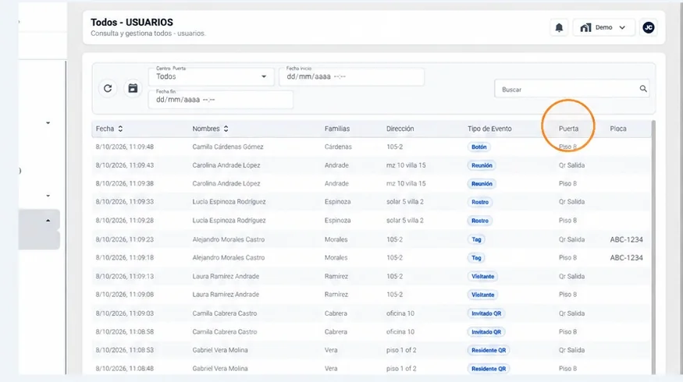Viewport: 683px width, 382px height.
Task: Click date 8/10/2026, 11:08:58
Action: click(x=125, y=331)
